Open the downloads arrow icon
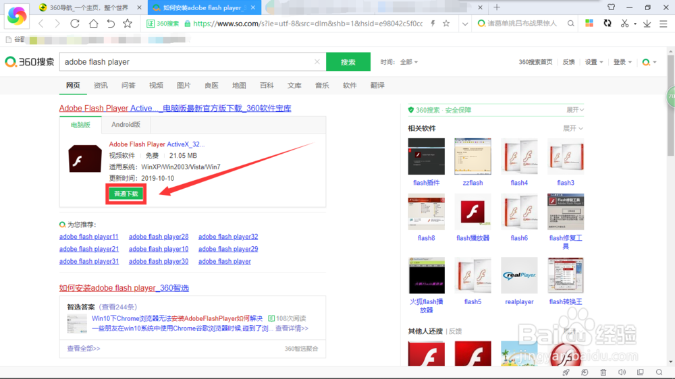Screen dimensions: 675x379 click(x=647, y=24)
